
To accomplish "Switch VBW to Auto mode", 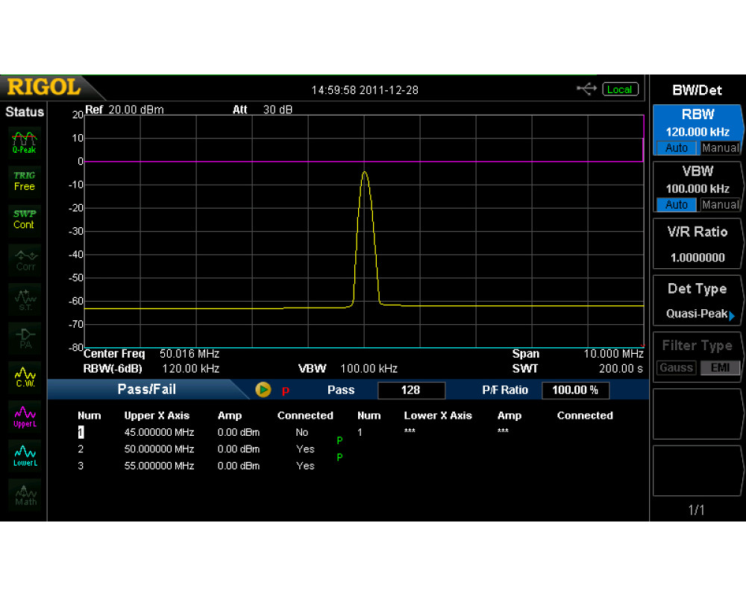I will click(x=677, y=204).
